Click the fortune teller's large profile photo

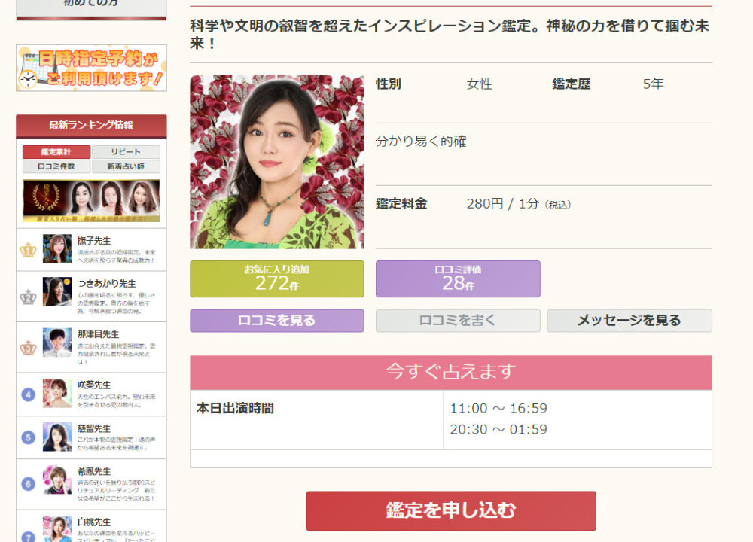coord(277,161)
